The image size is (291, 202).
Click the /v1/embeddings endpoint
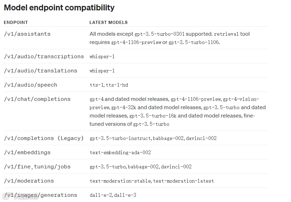27,152
